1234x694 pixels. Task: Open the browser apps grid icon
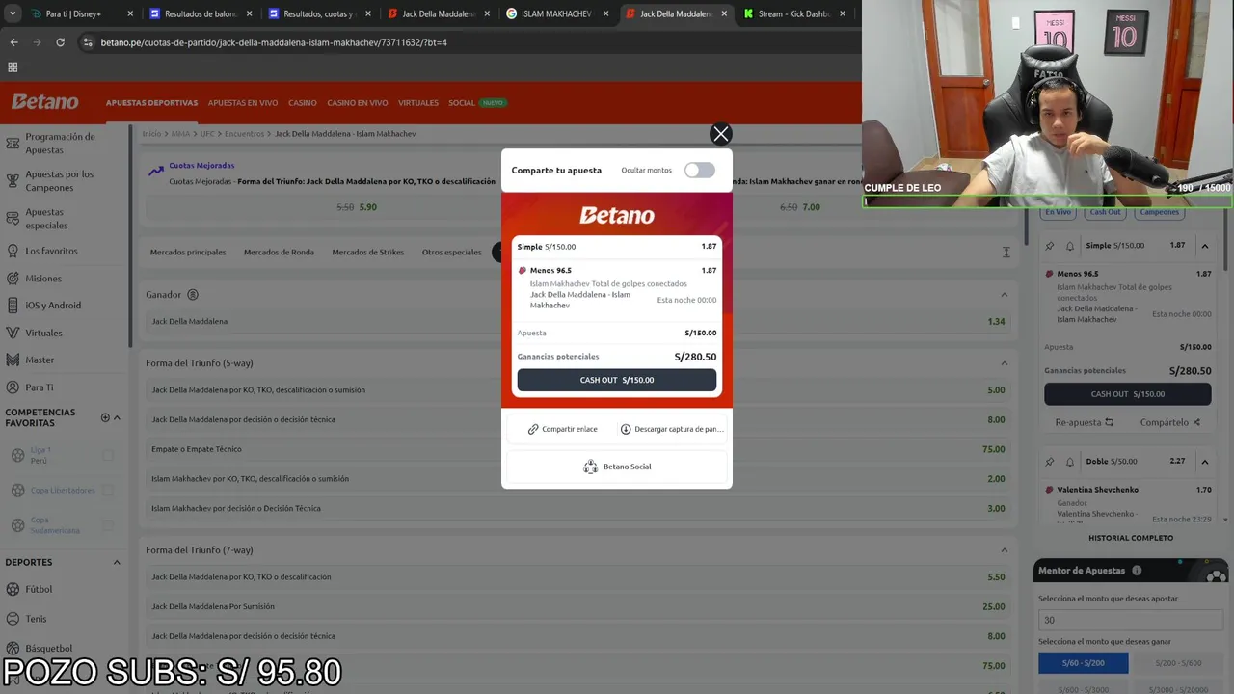coord(13,67)
